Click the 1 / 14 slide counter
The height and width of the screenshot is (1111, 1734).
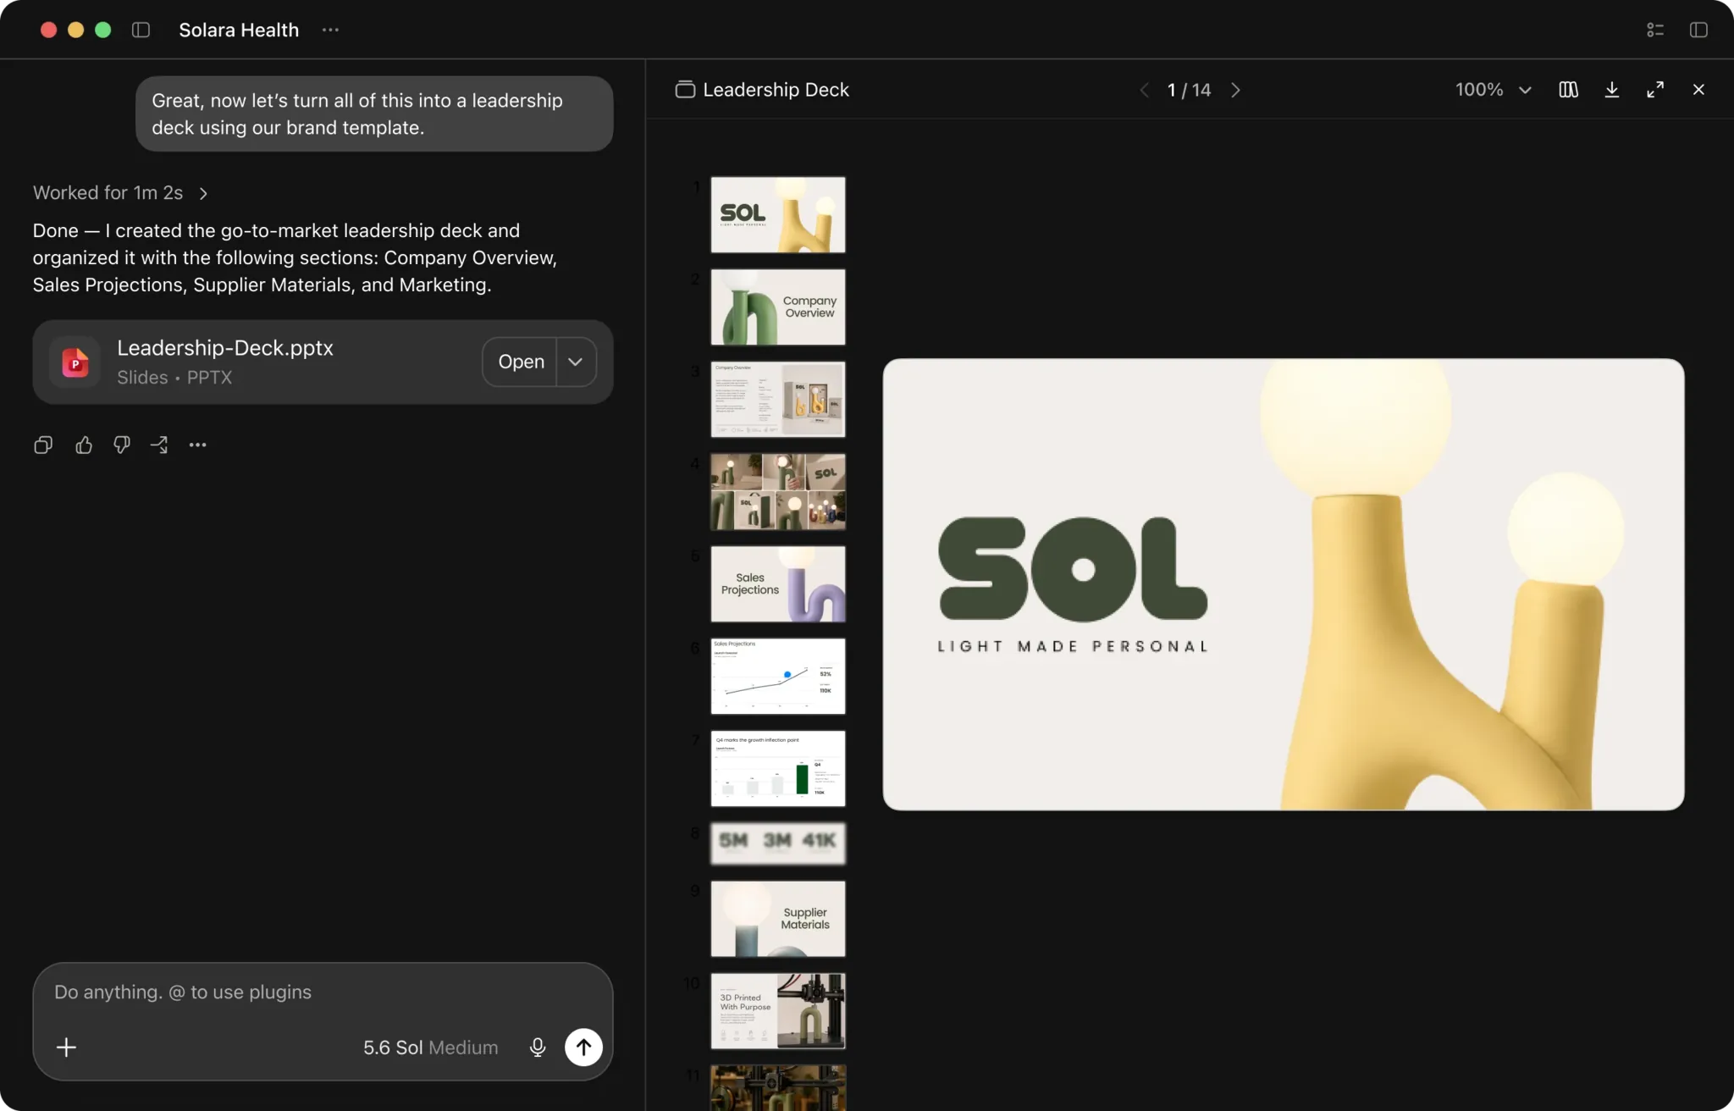(1189, 90)
